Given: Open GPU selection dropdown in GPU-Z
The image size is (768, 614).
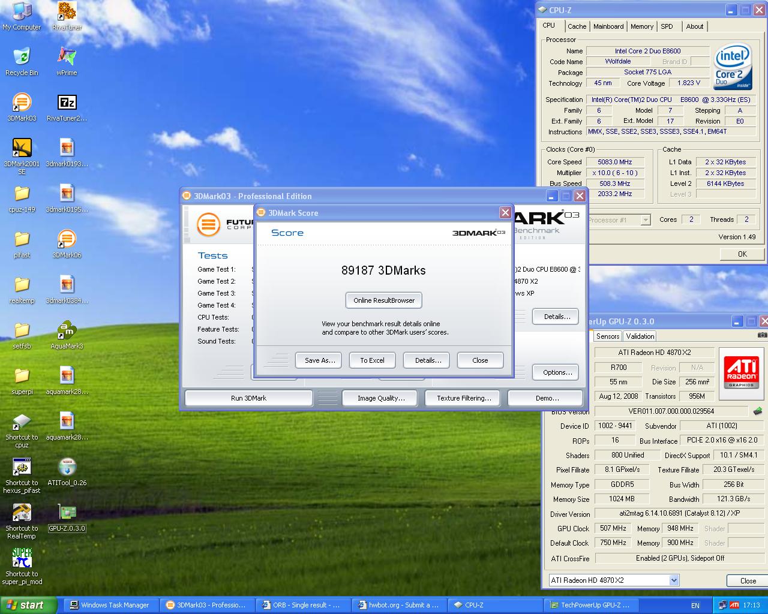Looking at the screenshot, I should click(x=674, y=580).
